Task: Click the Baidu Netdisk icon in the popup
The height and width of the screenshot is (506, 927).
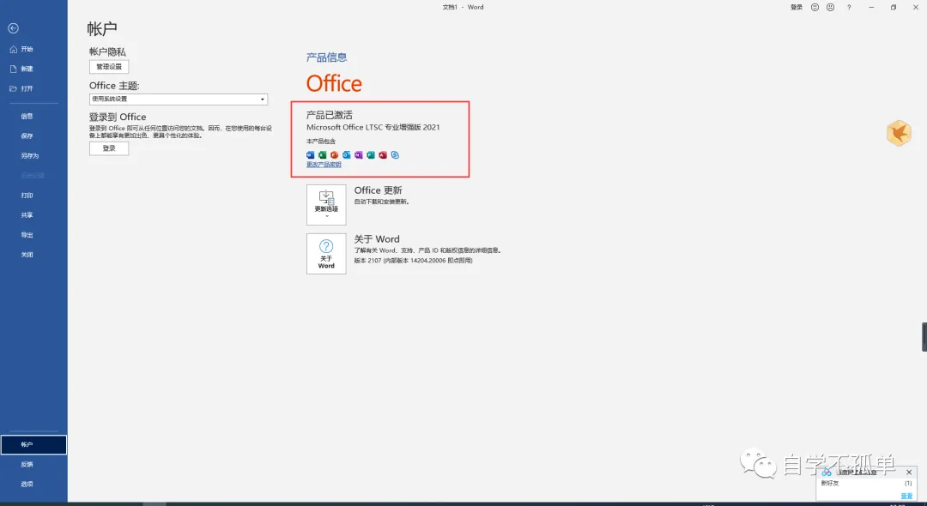Action: click(x=827, y=473)
